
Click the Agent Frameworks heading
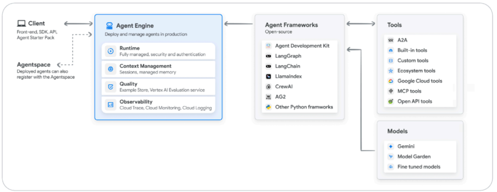292,25
